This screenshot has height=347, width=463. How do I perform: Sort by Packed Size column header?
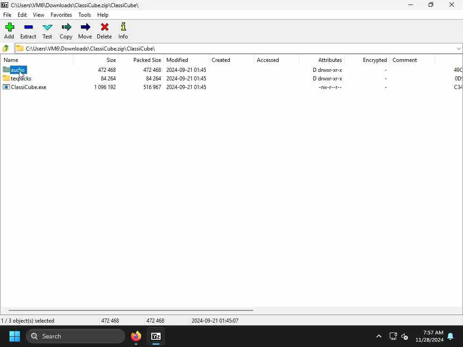pos(141,60)
